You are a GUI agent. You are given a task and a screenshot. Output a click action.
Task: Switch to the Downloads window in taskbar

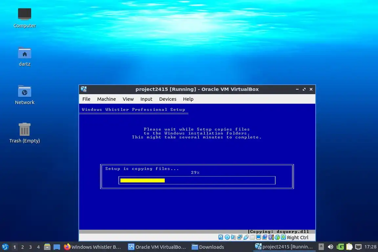208,247
